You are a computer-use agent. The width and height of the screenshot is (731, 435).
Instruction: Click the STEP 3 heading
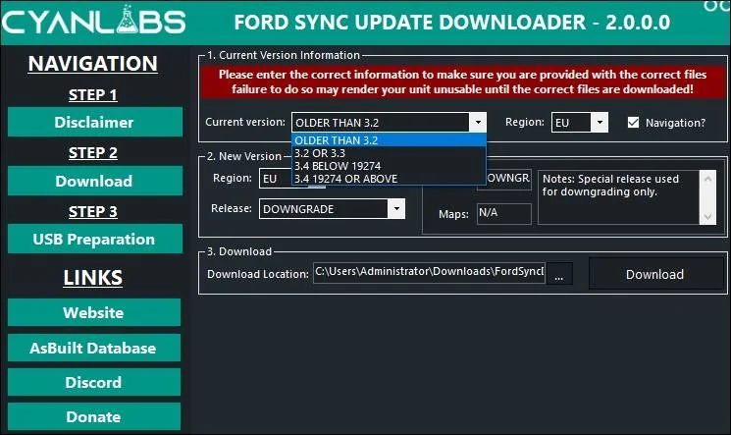(93, 211)
